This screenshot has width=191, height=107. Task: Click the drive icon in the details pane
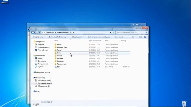(x=36, y=104)
